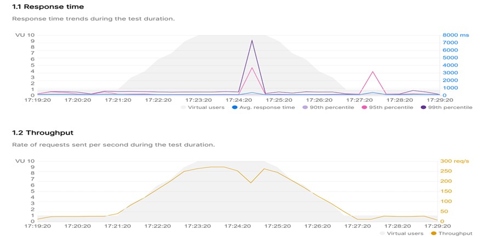Toggle Virtual users legend in Response time chart
482x237 pixels.
[x=203, y=107]
